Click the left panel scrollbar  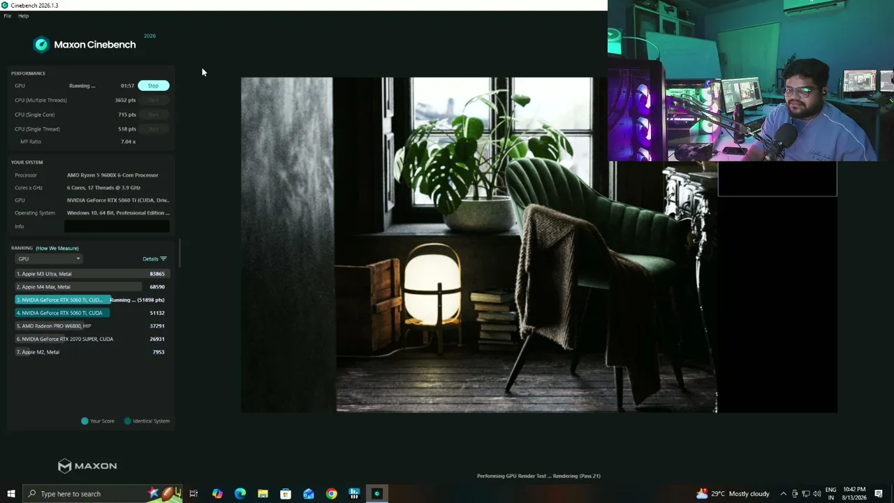[x=179, y=252]
